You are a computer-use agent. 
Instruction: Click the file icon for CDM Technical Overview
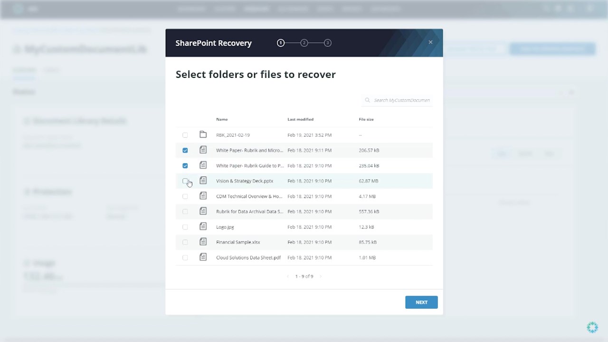[x=203, y=196]
